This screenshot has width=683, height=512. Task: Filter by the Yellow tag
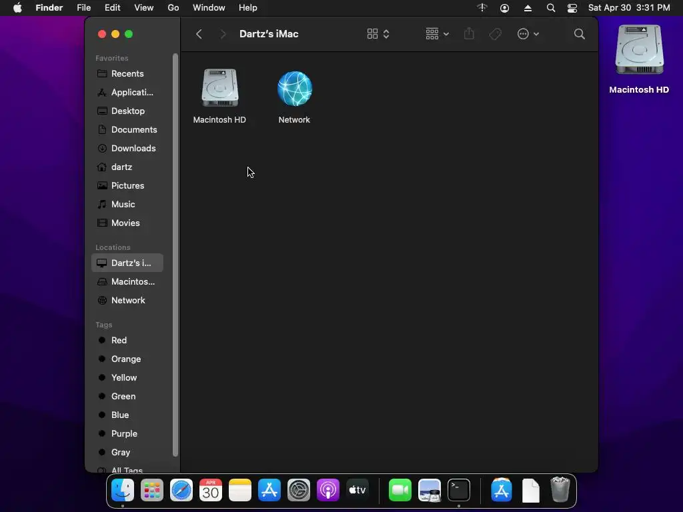(127, 378)
